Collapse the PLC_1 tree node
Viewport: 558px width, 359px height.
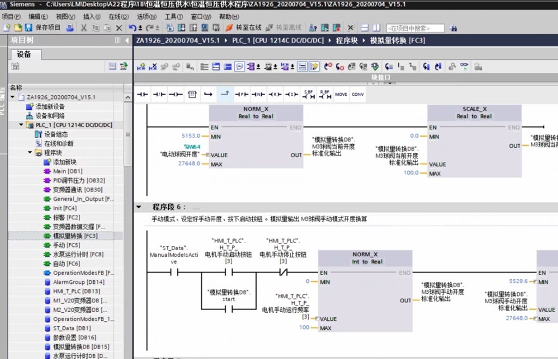click(21, 125)
